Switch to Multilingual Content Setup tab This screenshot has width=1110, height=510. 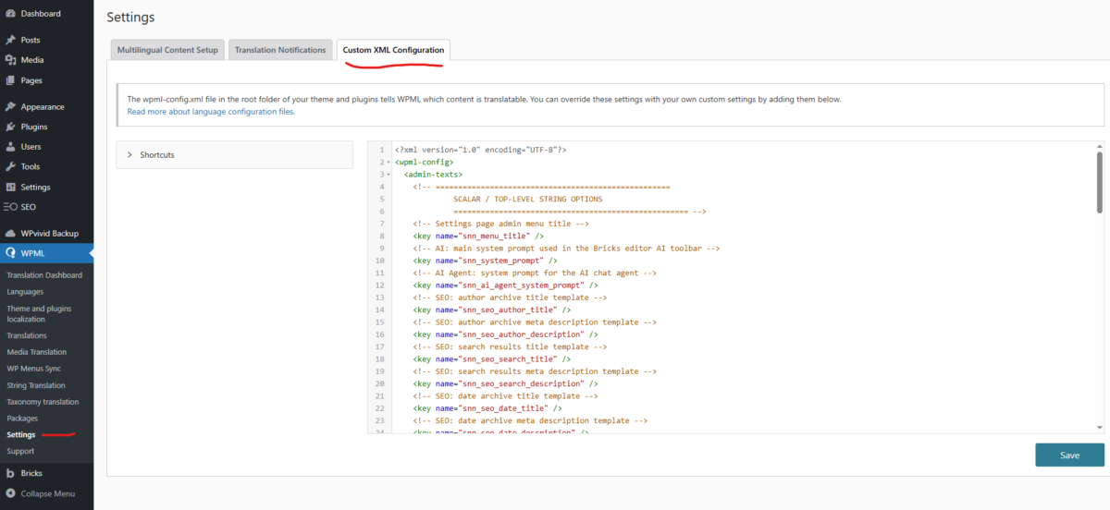pos(166,50)
